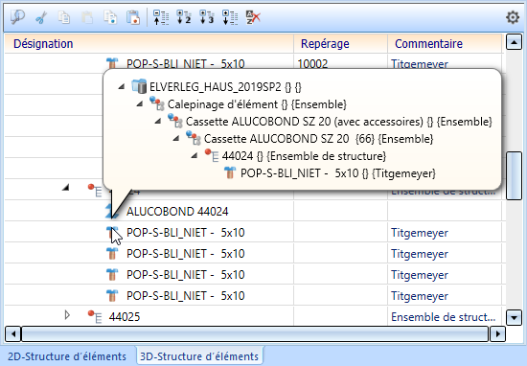Image resolution: width=527 pixels, height=366 pixels.
Task: Click the horizontal scrollbar right arrow
Action: (497, 334)
